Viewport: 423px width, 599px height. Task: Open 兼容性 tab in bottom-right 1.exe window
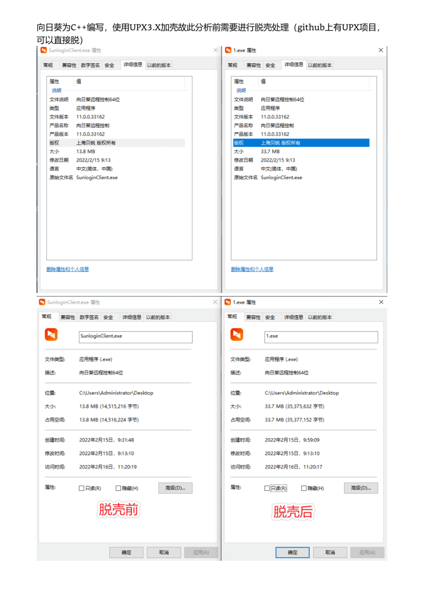coord(253,318)
